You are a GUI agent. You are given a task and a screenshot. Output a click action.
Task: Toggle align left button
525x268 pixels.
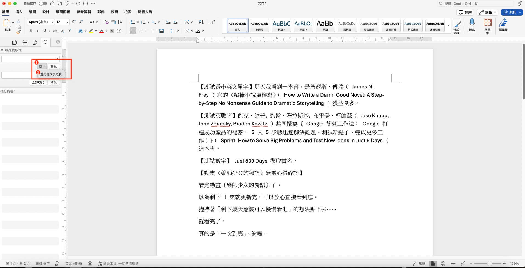[x=133, y=31]
